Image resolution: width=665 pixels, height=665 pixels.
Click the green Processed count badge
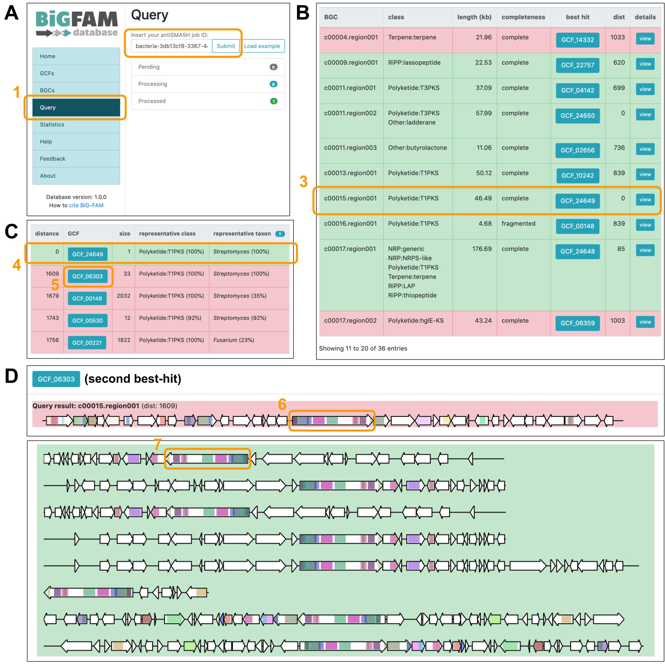[273, 101]
